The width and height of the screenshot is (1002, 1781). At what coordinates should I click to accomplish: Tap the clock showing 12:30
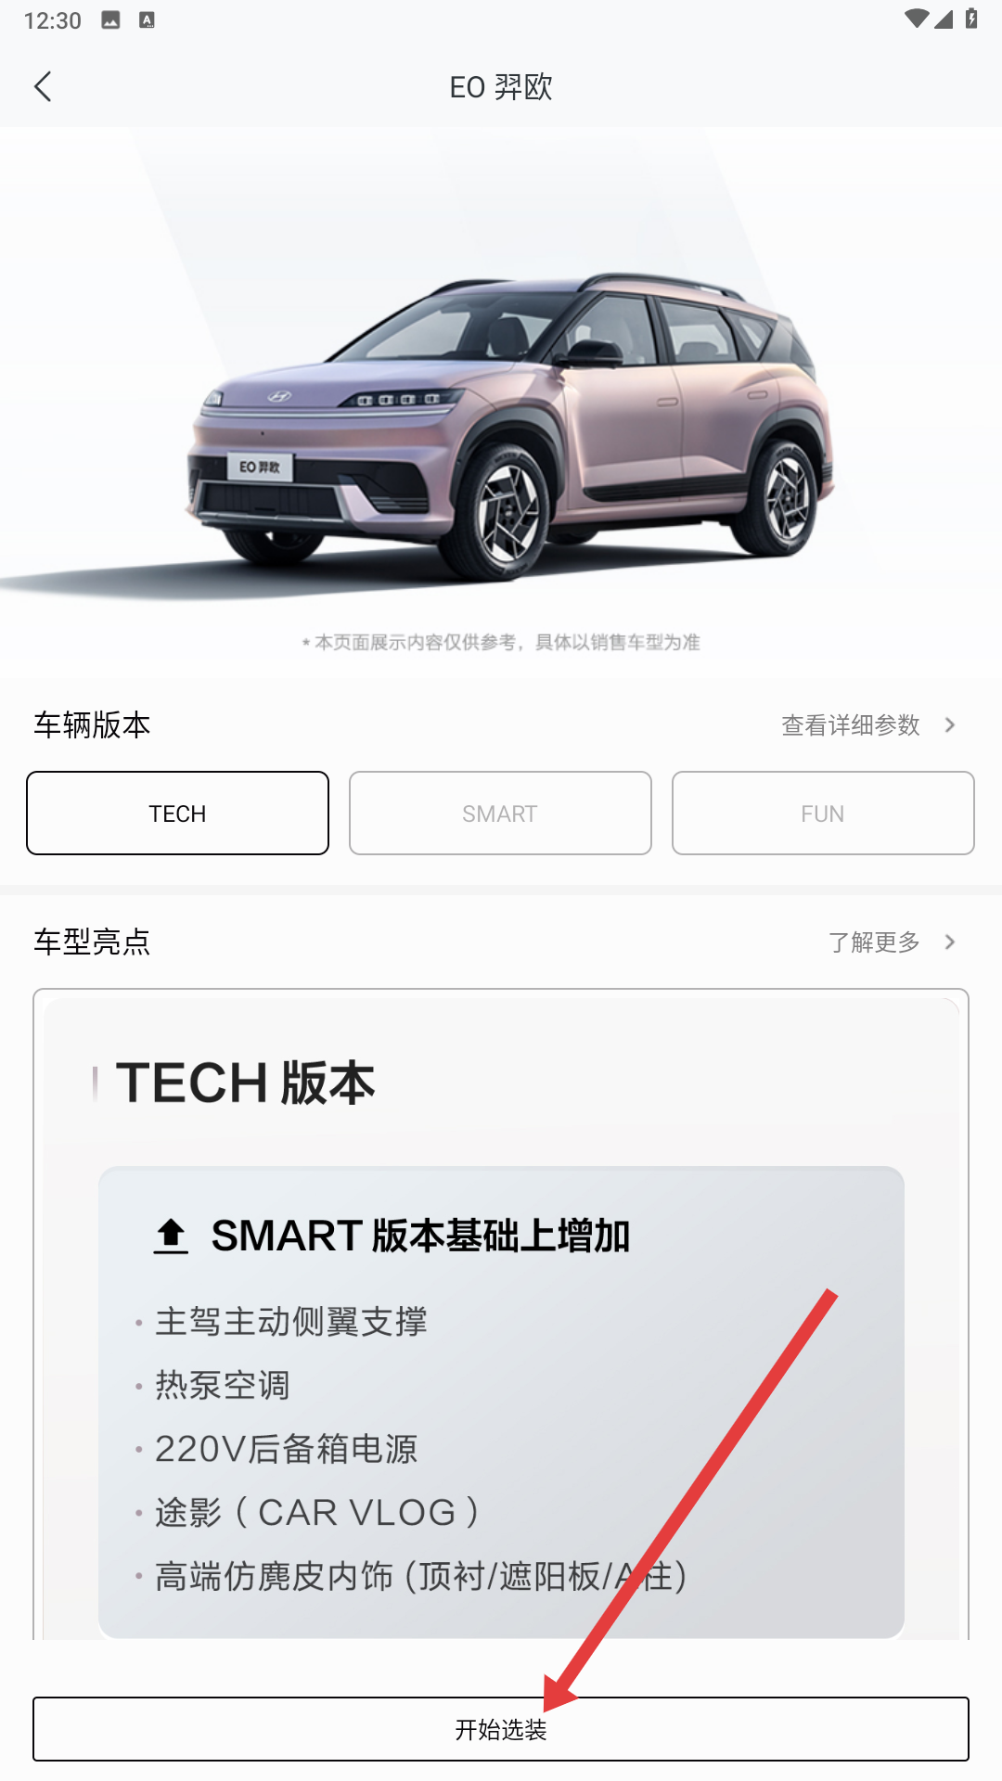53,20
